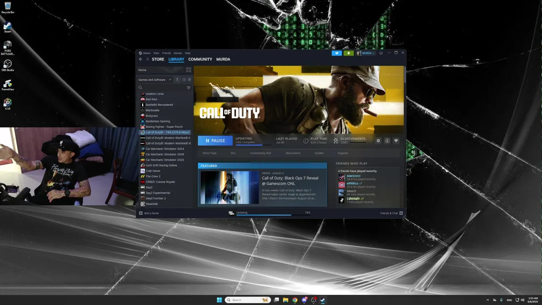Select Boxing Fighter : Super Punch

(x=164, y=127)
